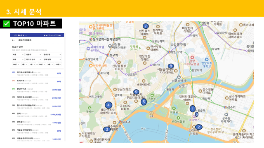Click the 성수전략 정비구역2지구 label
The image size is (264, 148).
pyautogui.click(x=215, y=131)
